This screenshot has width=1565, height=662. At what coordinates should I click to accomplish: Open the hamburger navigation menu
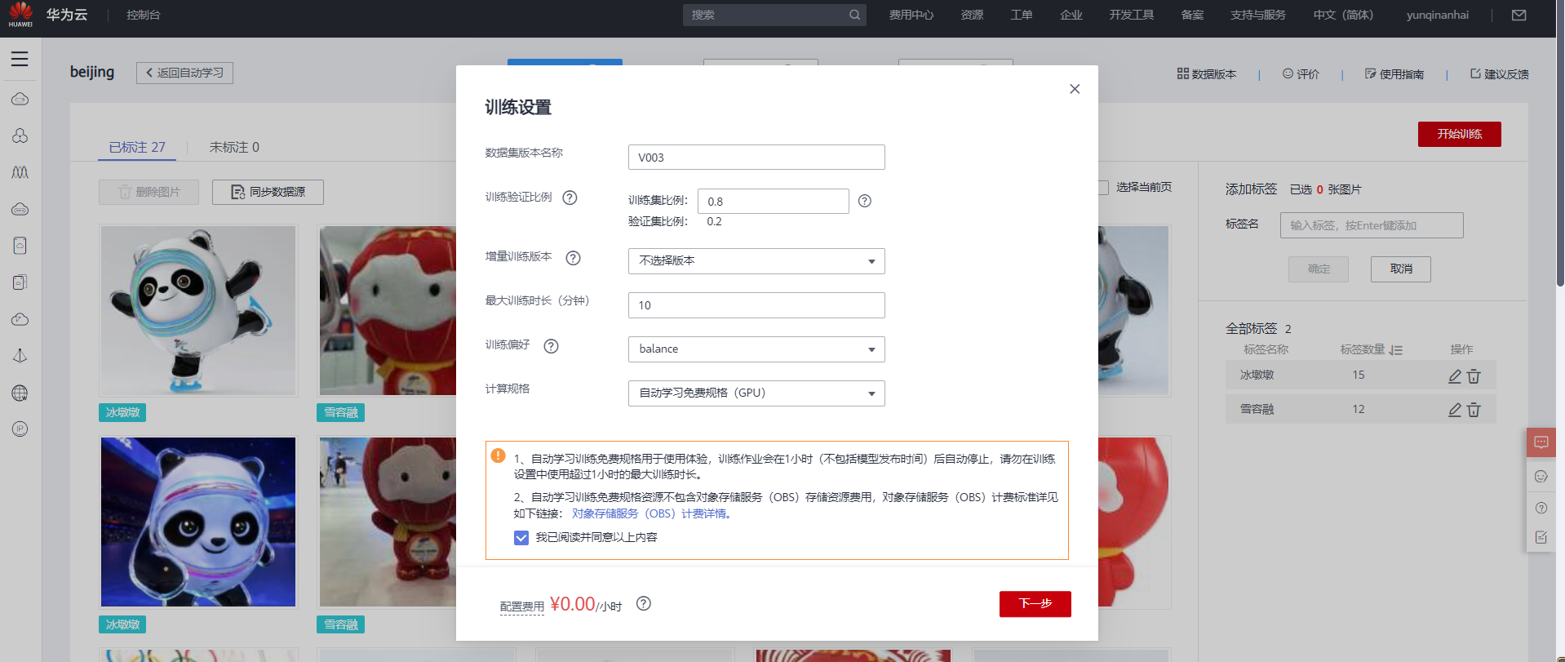pyautogui.click(x=20, y=59)
